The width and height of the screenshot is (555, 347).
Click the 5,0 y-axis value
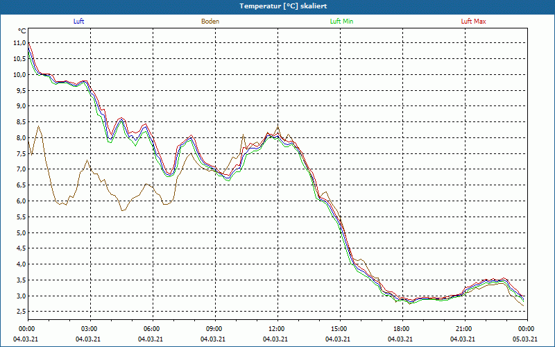[22, 232]
